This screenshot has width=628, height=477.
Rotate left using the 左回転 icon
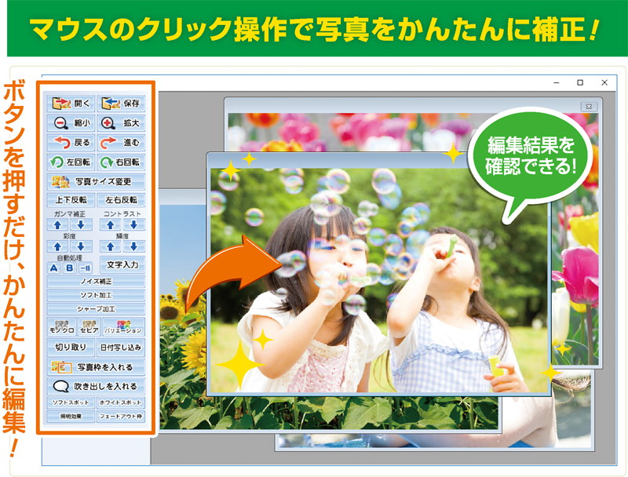[71, 162]
